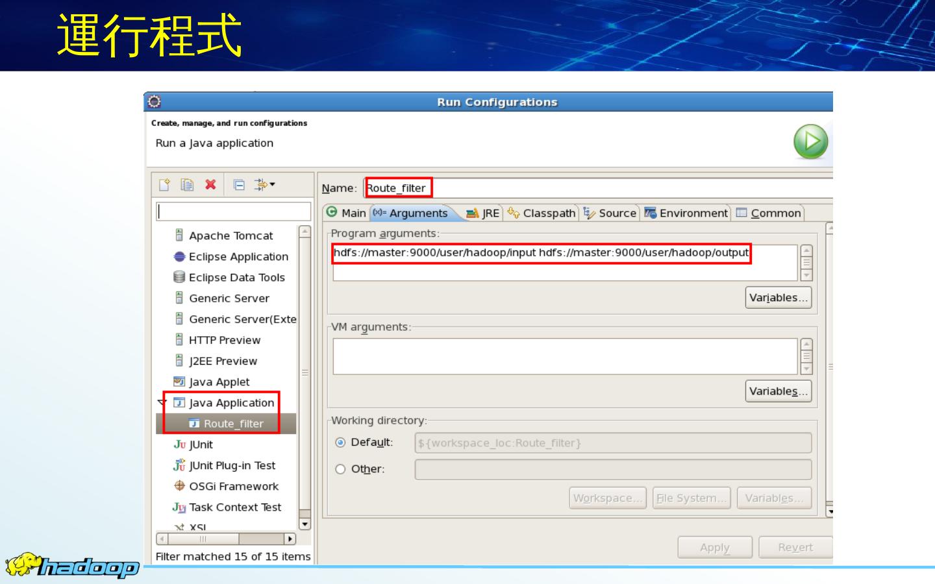Click the Java Applet icon

tap(179, 382)
